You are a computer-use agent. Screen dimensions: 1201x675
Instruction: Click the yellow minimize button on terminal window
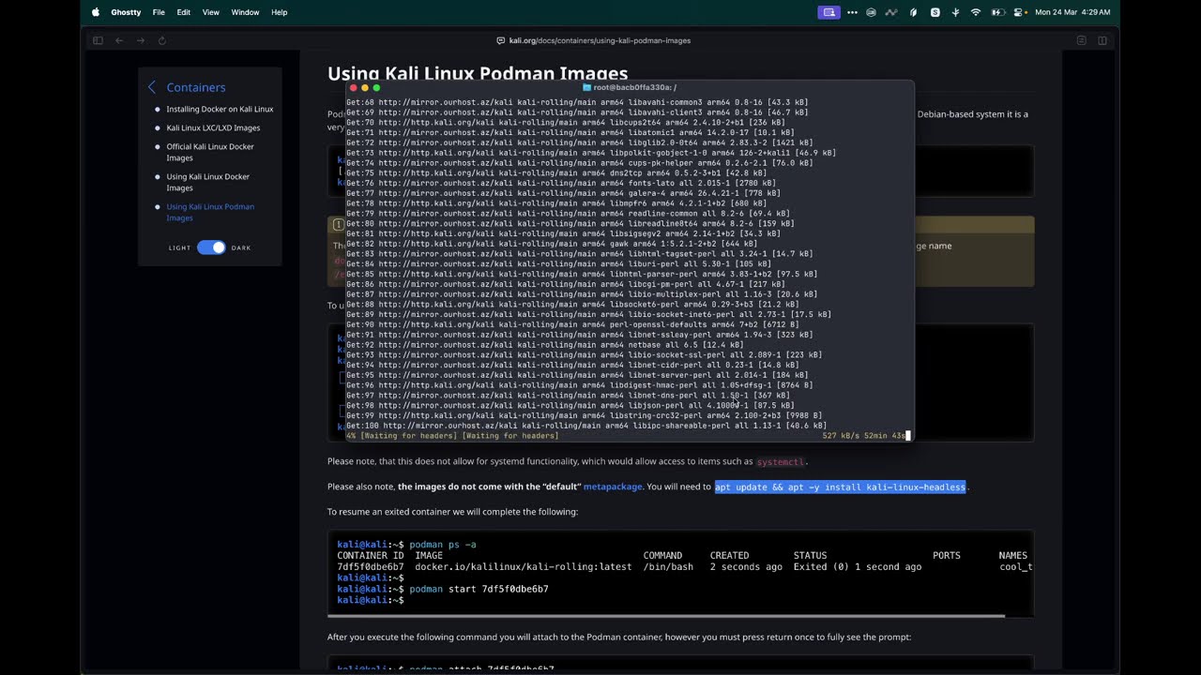point(365,87)
